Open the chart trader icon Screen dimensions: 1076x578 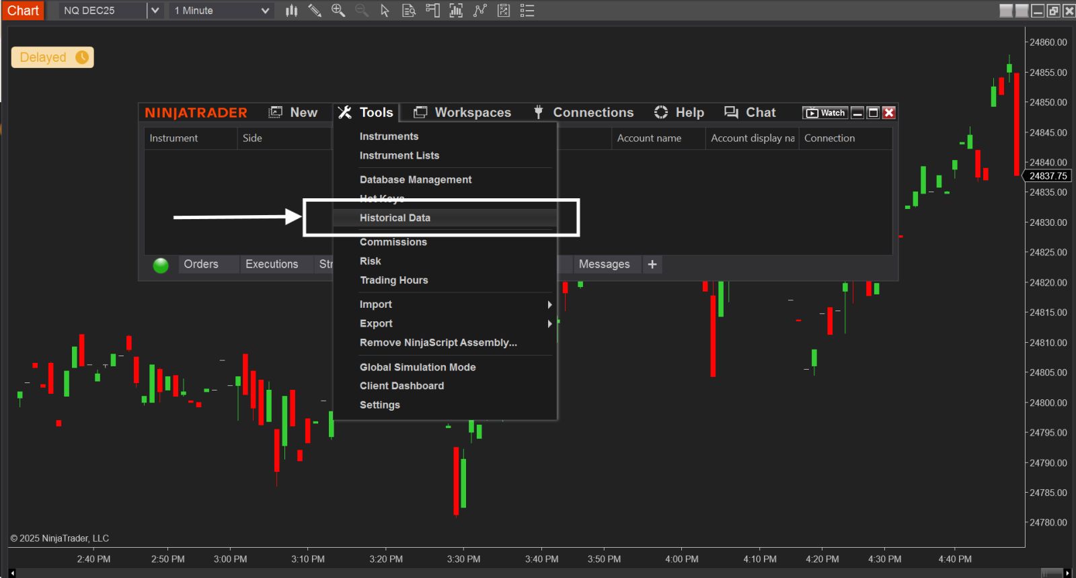[432, 11]
